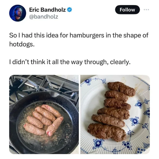Viewport: 159px width, 159px height.
Task: Click the tweet line about hamburgers shaped as hotdogs
Action: coord(79,40)
